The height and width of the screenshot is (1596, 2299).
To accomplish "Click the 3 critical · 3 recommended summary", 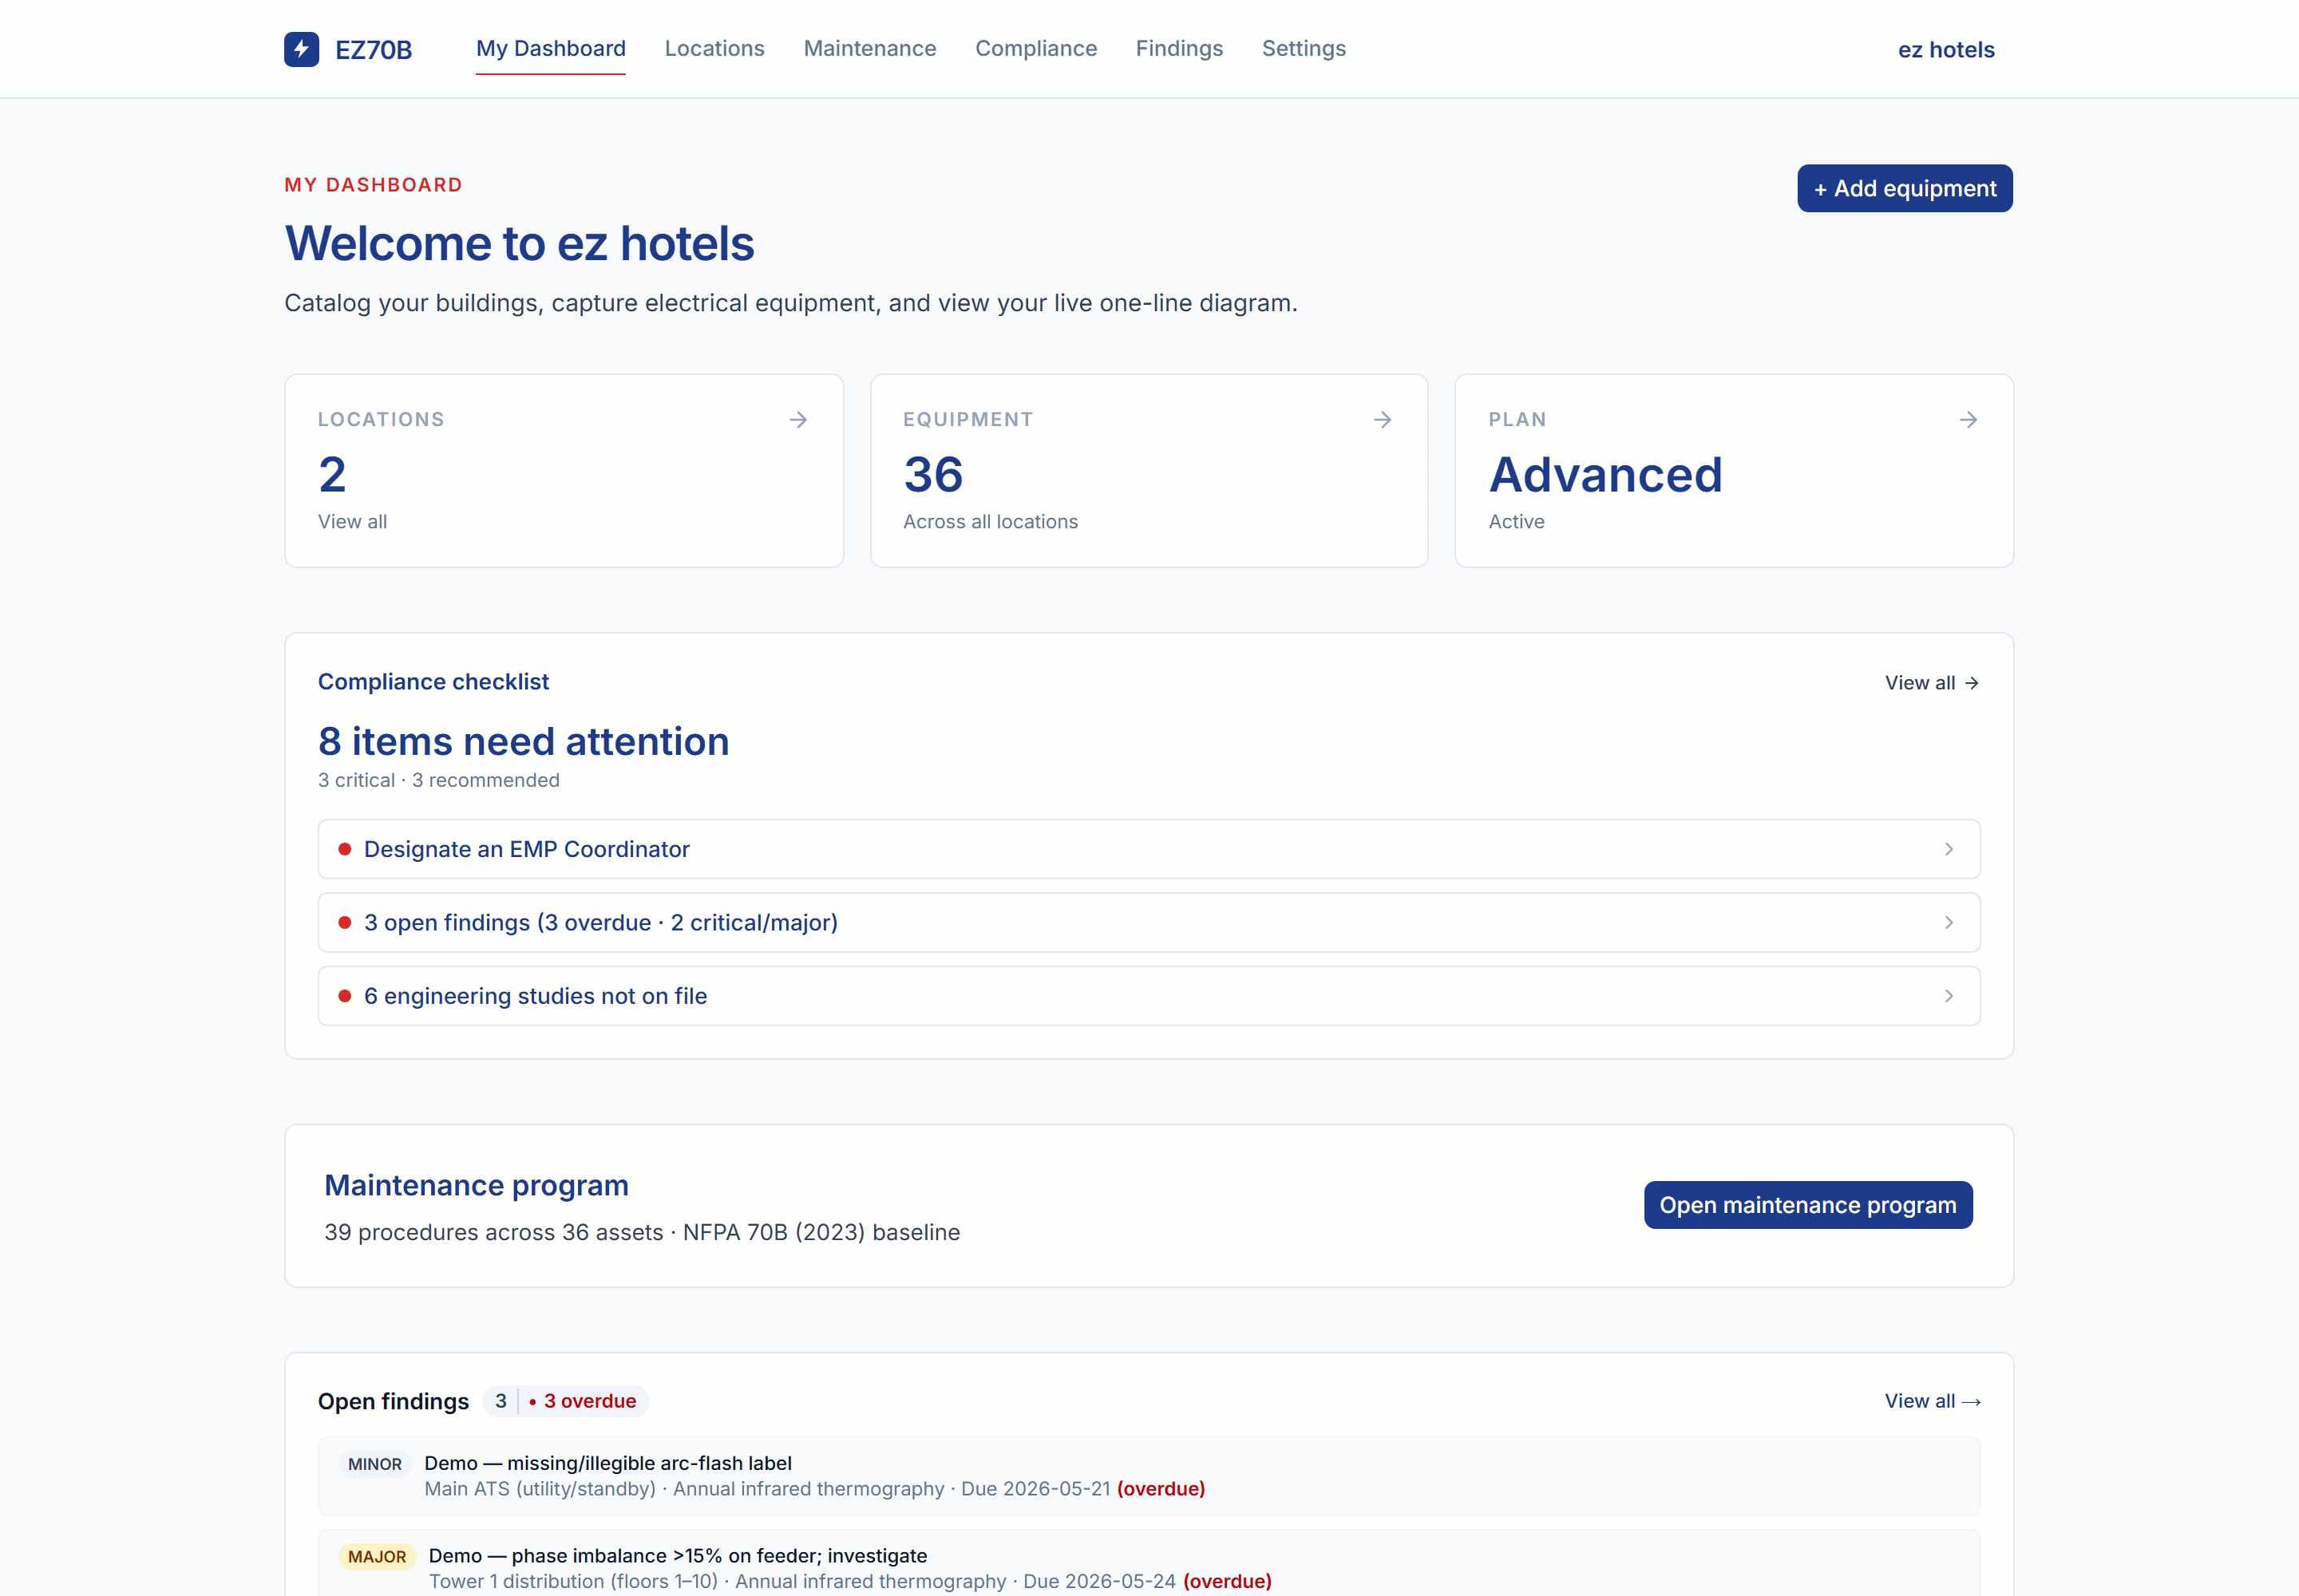I will coord(438,780).
